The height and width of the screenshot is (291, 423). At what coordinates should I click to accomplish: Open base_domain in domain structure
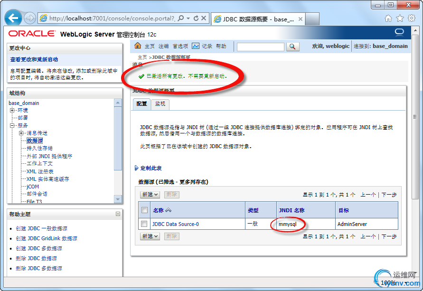coord(24,103)
